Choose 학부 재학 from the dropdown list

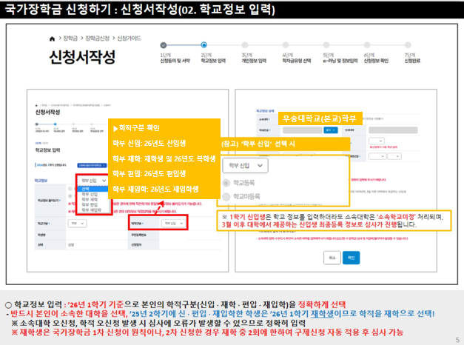point(90,199)
